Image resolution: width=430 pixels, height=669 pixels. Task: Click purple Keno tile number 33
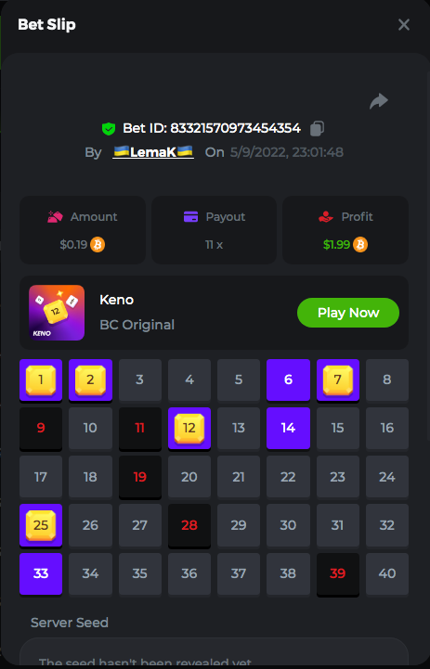click(x=41, y=573)
